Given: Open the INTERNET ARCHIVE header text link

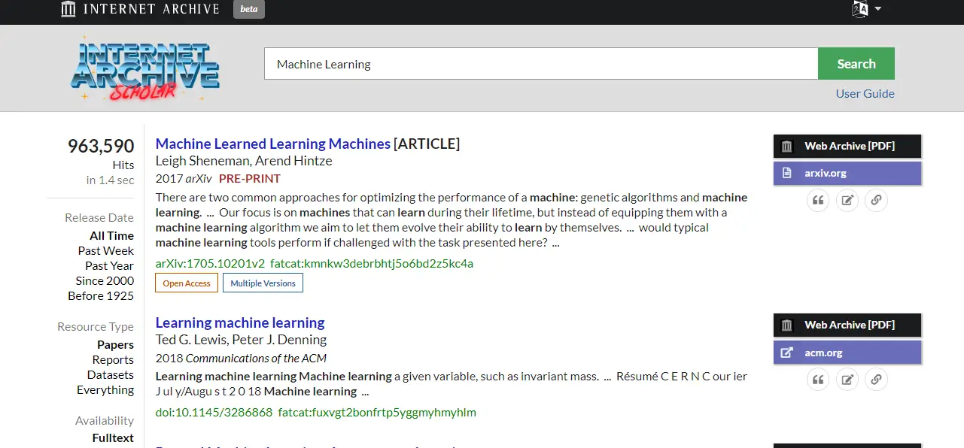Looking at the screenshot, I should 151,9.
